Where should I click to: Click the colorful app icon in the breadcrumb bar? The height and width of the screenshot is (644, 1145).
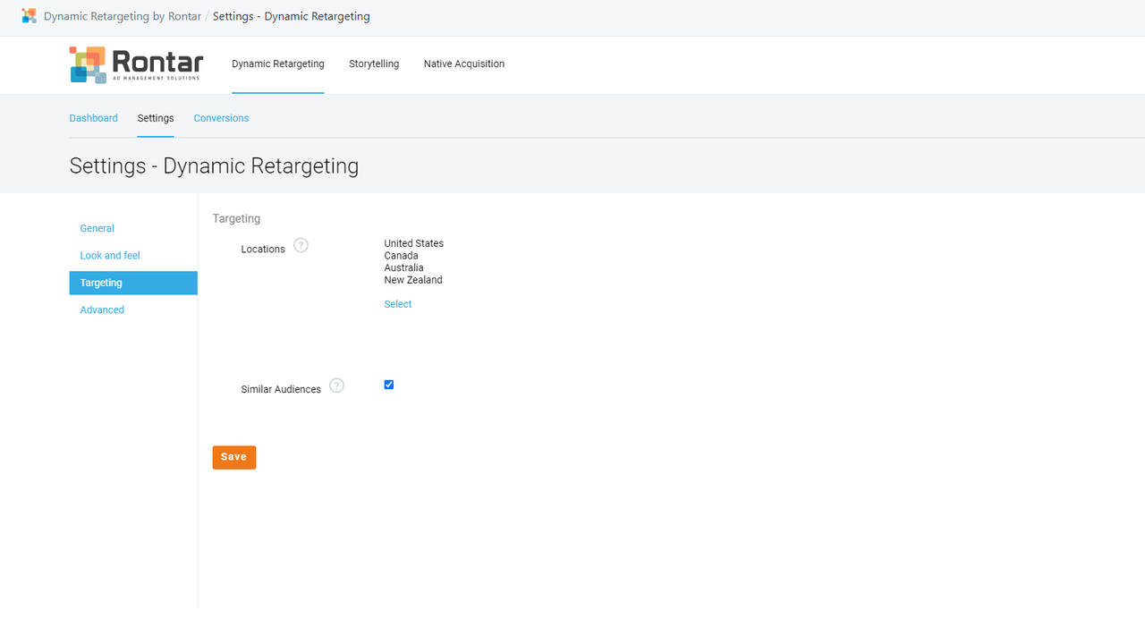28,16
